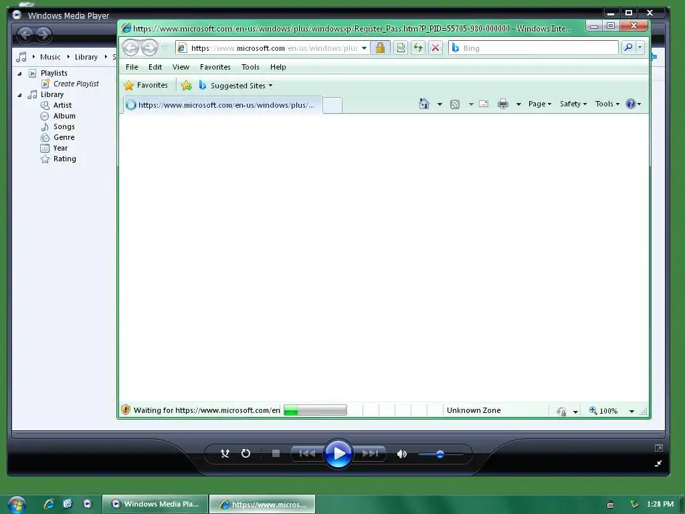Click the Internet Explorer quick launch icon
The image size is (685, 514).
[x=49, y=503]
